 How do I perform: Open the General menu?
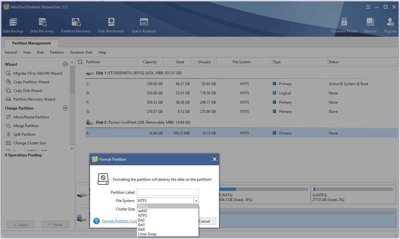tap(11, 52)
